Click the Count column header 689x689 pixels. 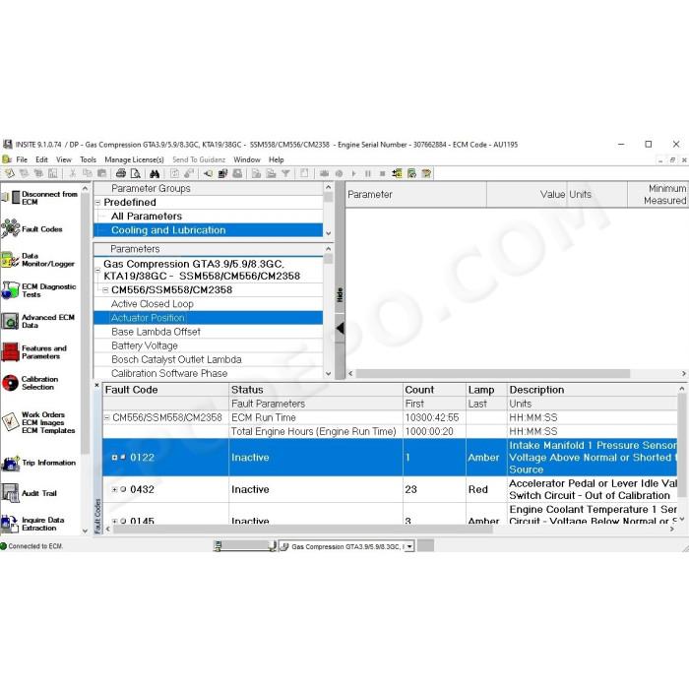click(435, 390)
